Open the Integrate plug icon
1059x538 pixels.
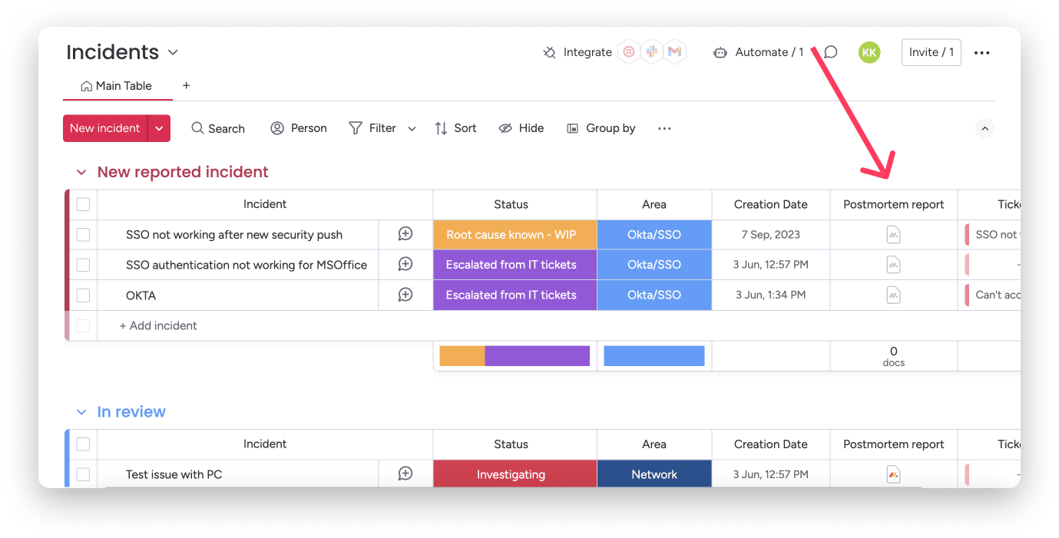549,52
